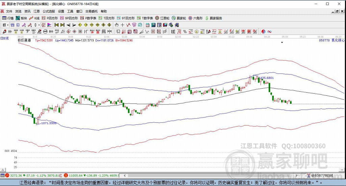
Task: Click the inner restore button of chart window
Action: (x=337, y=11)
